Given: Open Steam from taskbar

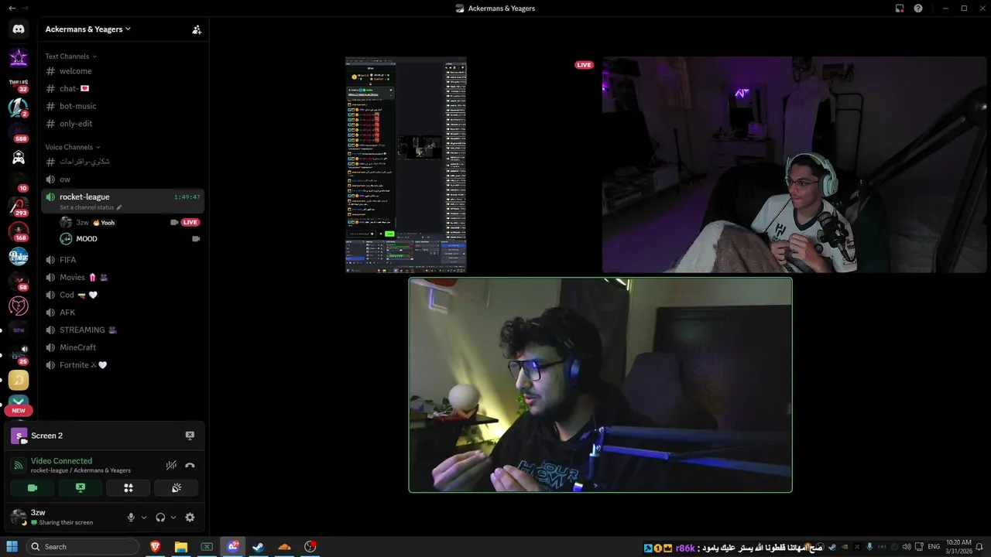Looking at the screenshot, I should 259,547.
